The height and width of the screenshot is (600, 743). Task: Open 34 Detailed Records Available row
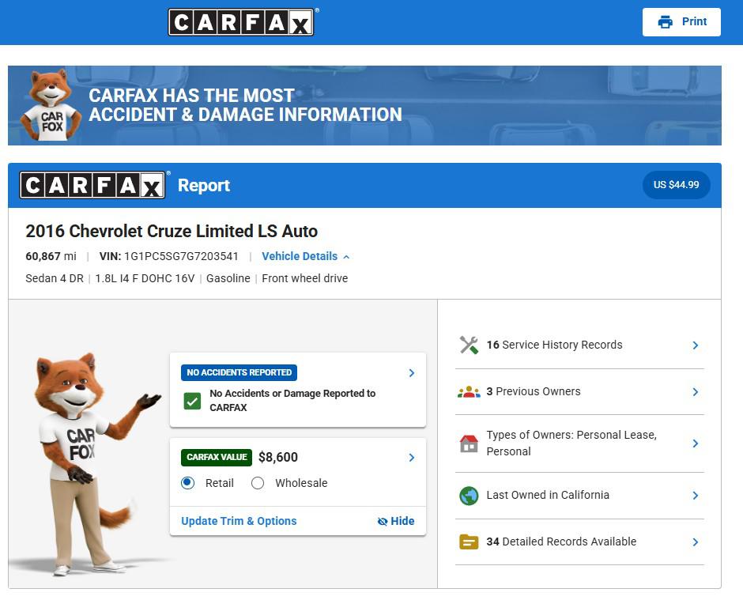coord(579,542)
